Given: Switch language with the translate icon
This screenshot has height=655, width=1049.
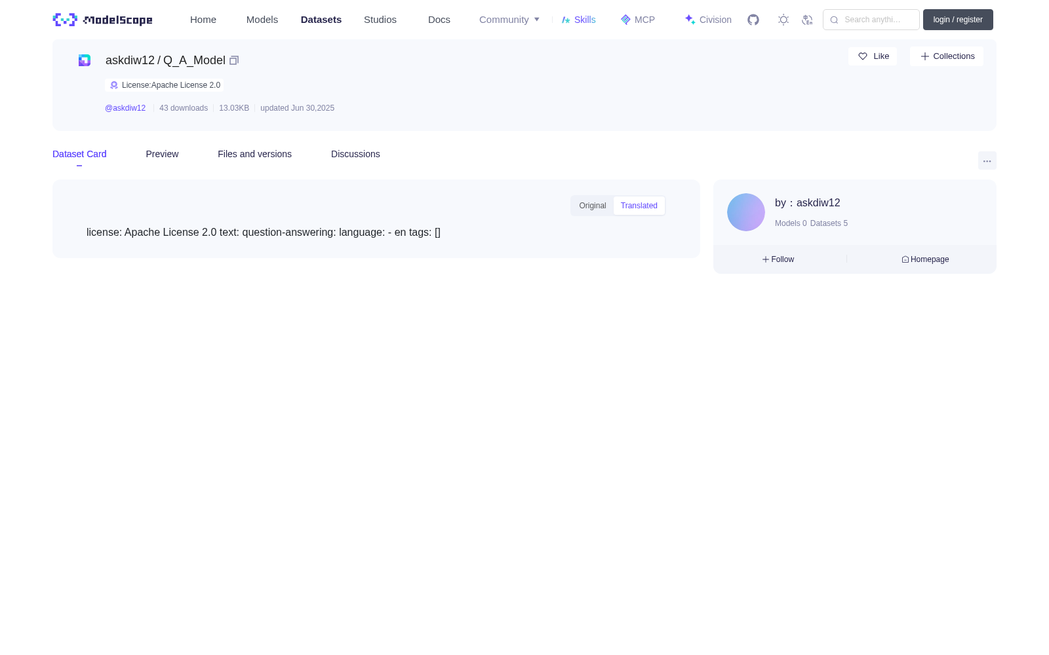Looking at the screenshot, I should (807, 20).
